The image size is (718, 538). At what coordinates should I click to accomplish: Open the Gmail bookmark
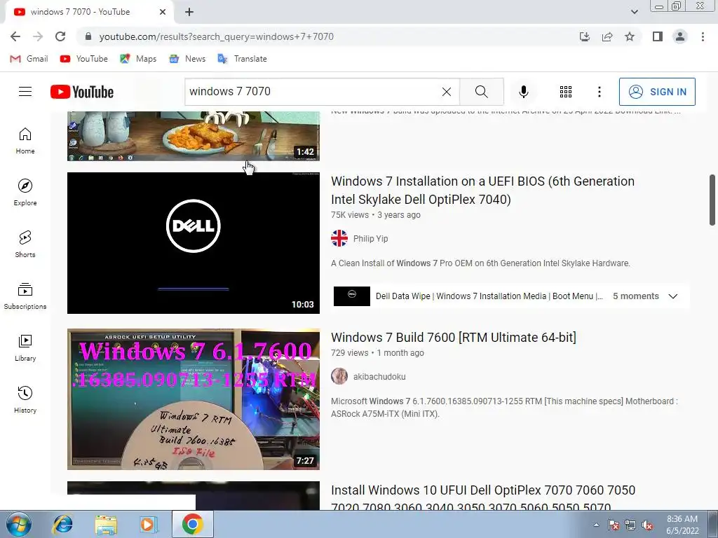(x=29, y=59)
